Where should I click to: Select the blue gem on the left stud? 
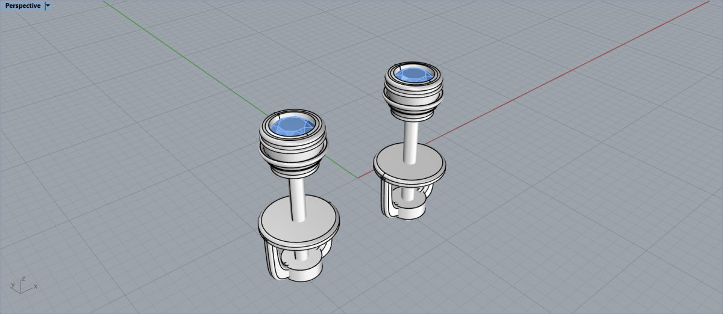pyautogui.click(x=290, y=127)
